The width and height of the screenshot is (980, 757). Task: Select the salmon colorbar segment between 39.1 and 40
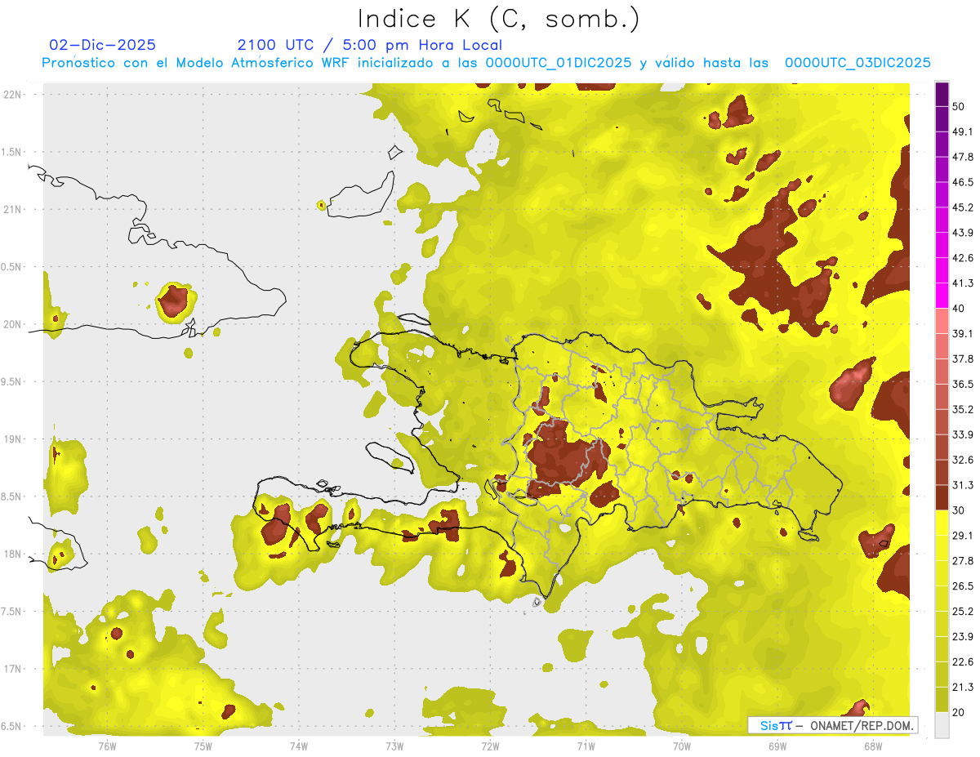point(942,321)
